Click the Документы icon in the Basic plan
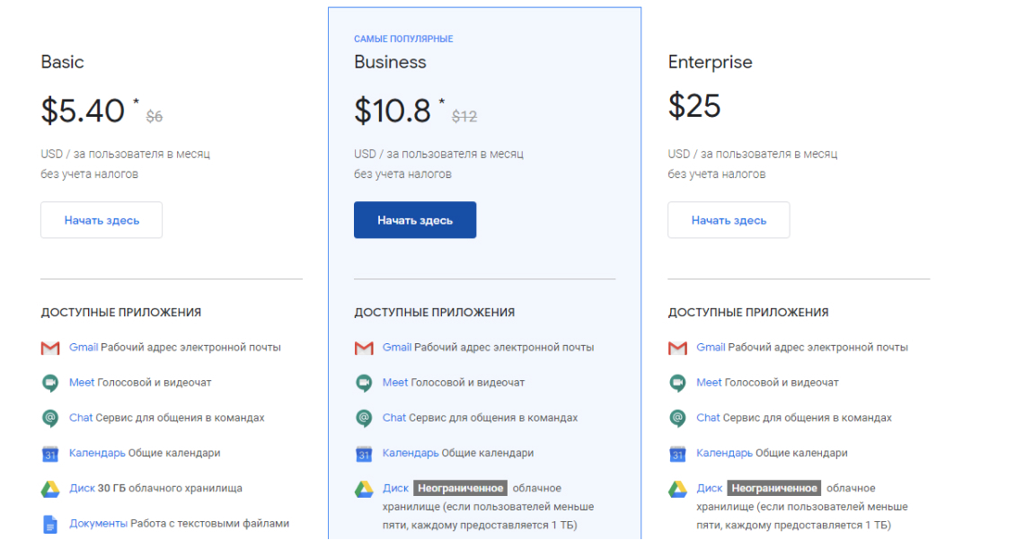 click(50, 523)
